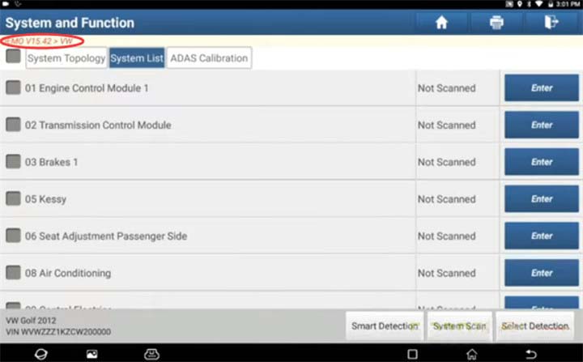Check the 01 Engine Control Module 1 box
Image resolution: width=583 pixels, height=362 pixels.
[x=14, y=87]
